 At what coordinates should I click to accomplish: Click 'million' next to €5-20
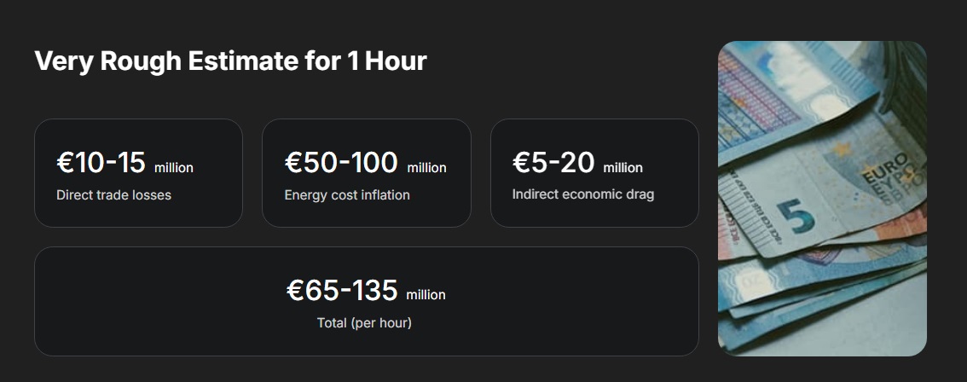coord(622,168)
